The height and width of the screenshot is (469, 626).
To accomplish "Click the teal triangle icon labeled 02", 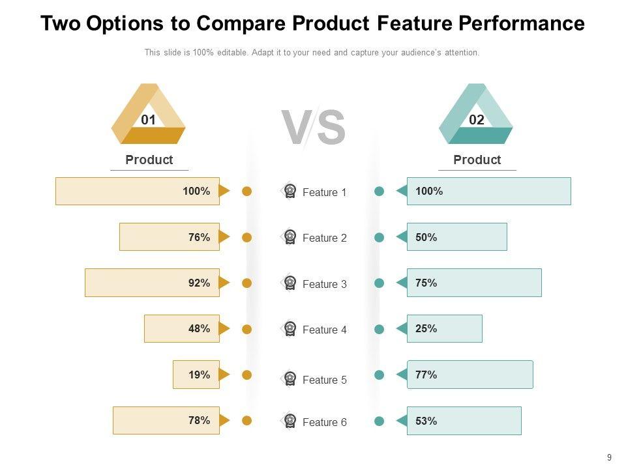I will [x=477, y=115].
